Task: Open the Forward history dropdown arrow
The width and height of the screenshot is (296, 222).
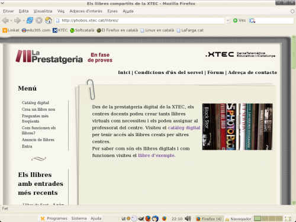Action: pyautogui.click(x=24, y=21)
